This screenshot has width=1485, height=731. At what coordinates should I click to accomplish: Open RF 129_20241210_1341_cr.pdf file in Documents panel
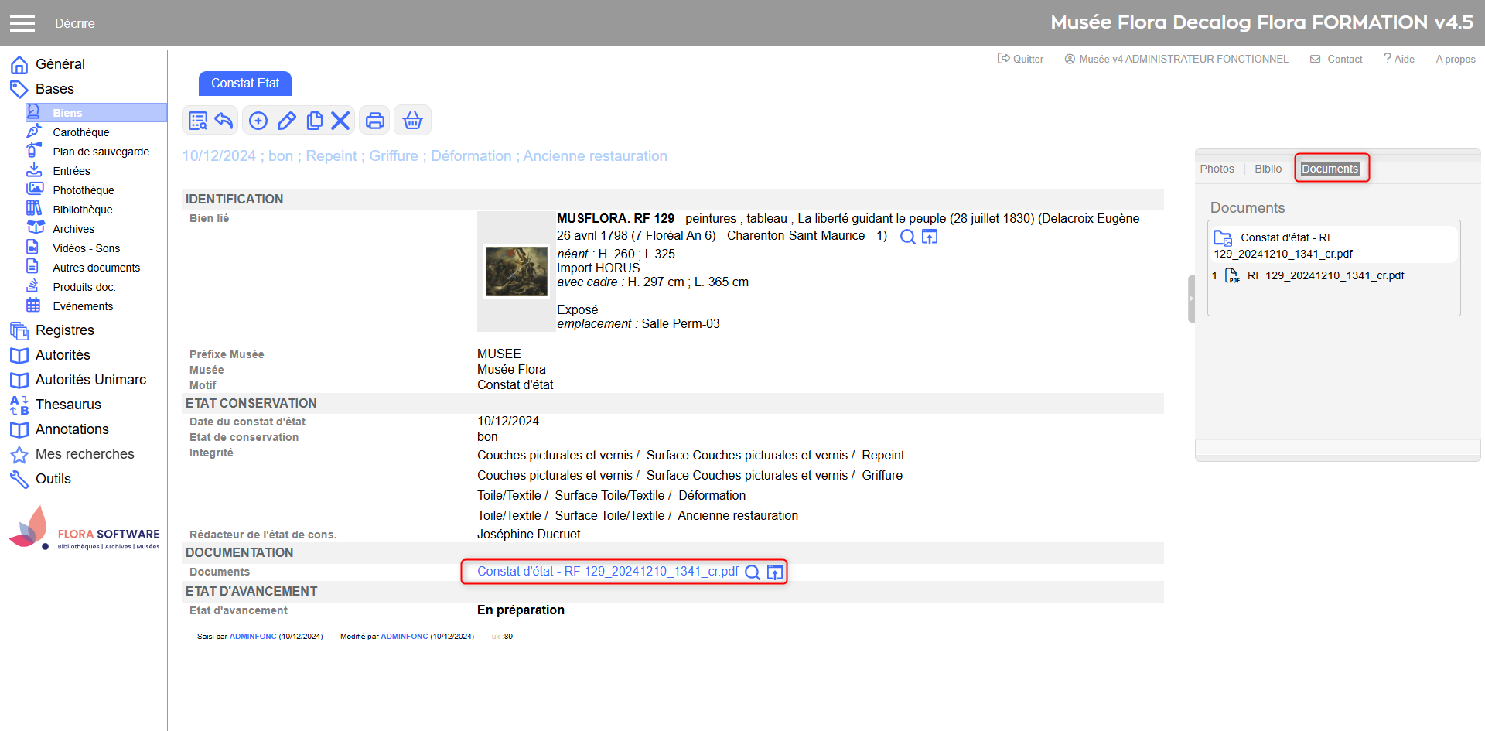[1325, 275]
